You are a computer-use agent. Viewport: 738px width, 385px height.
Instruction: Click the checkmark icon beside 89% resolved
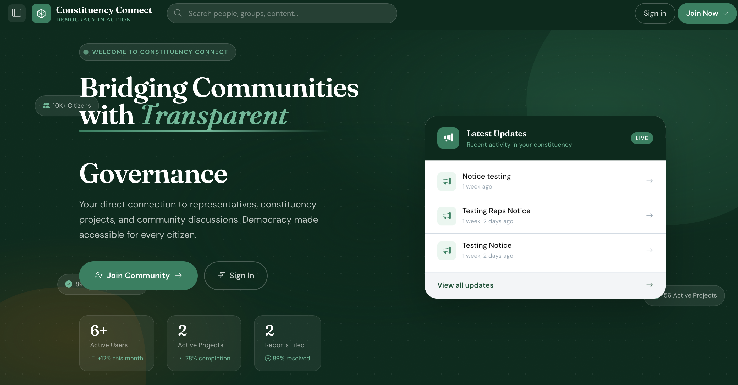pos(268,358)
